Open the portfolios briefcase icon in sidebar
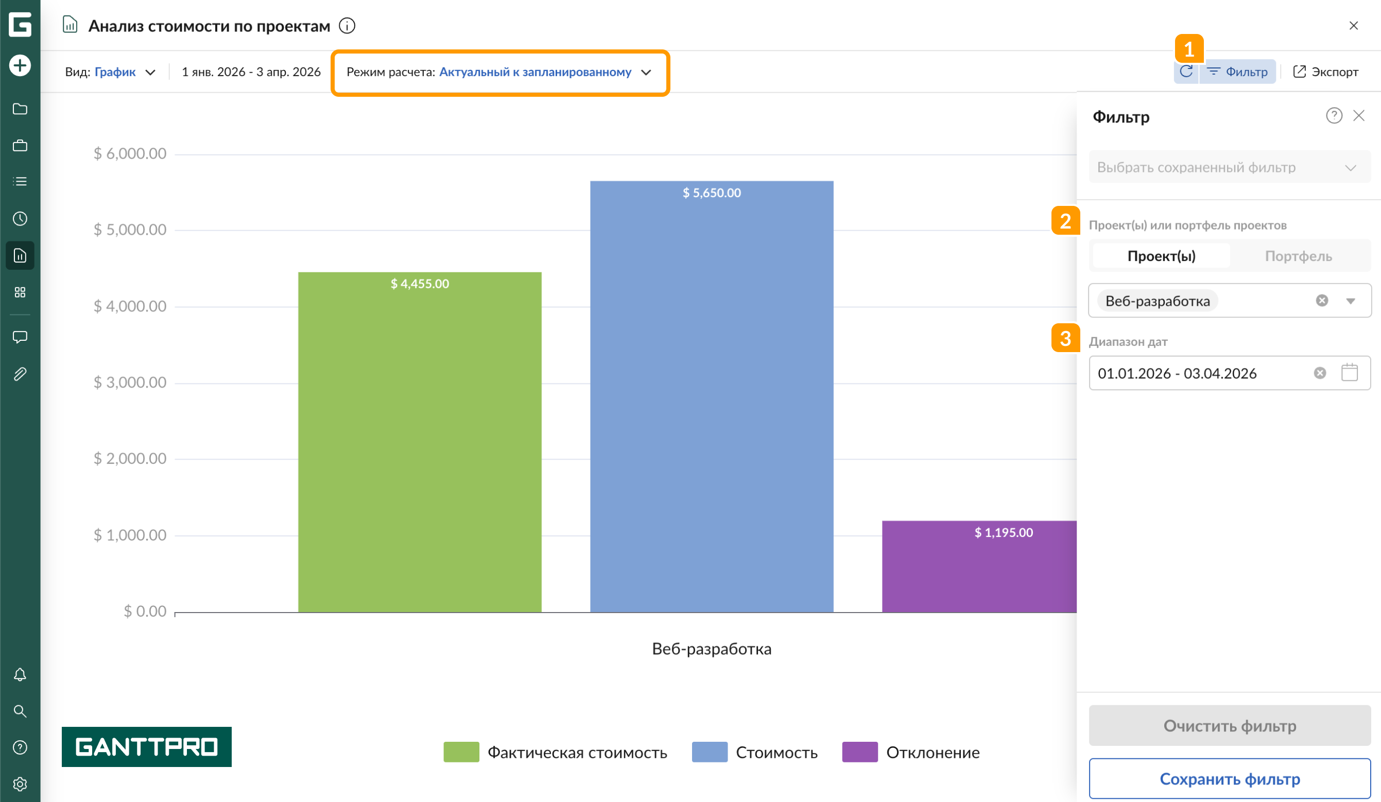 [x=20, y=146]
